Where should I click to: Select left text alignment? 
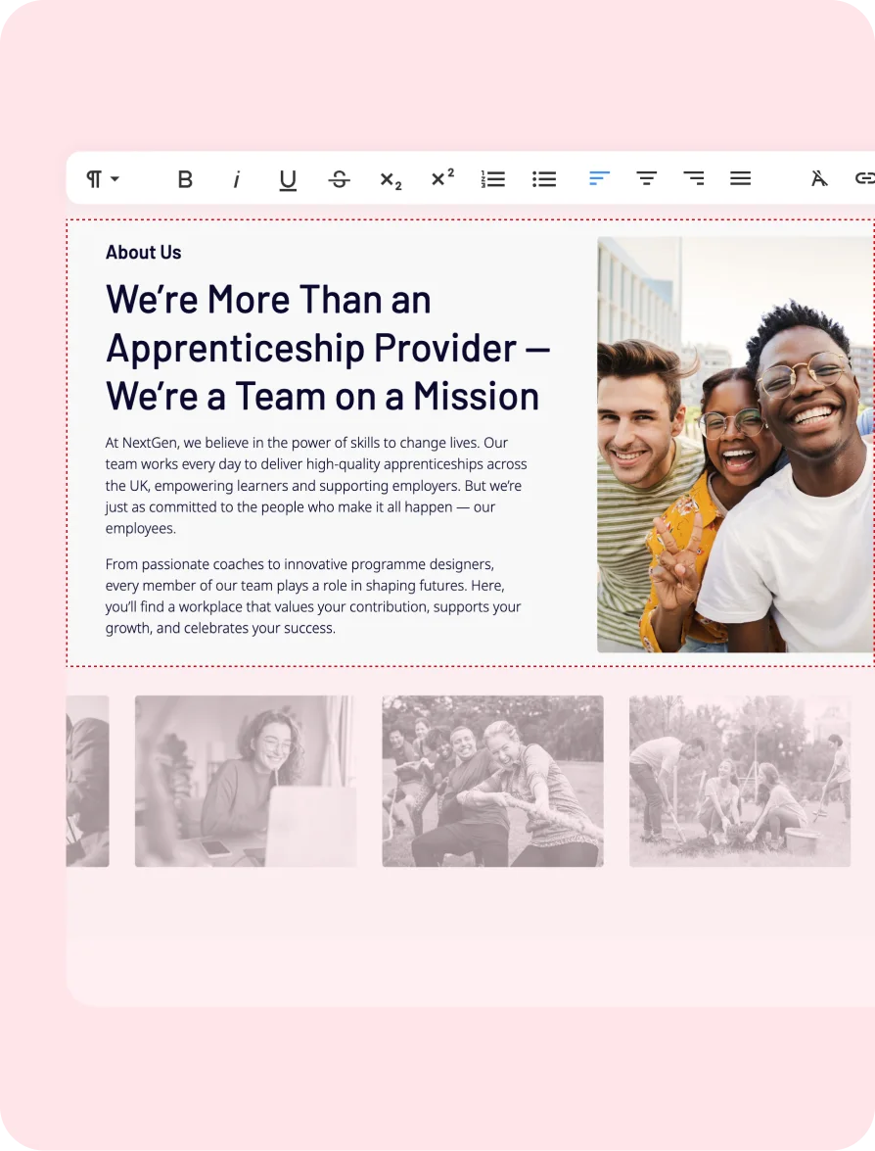click(599, 178)
